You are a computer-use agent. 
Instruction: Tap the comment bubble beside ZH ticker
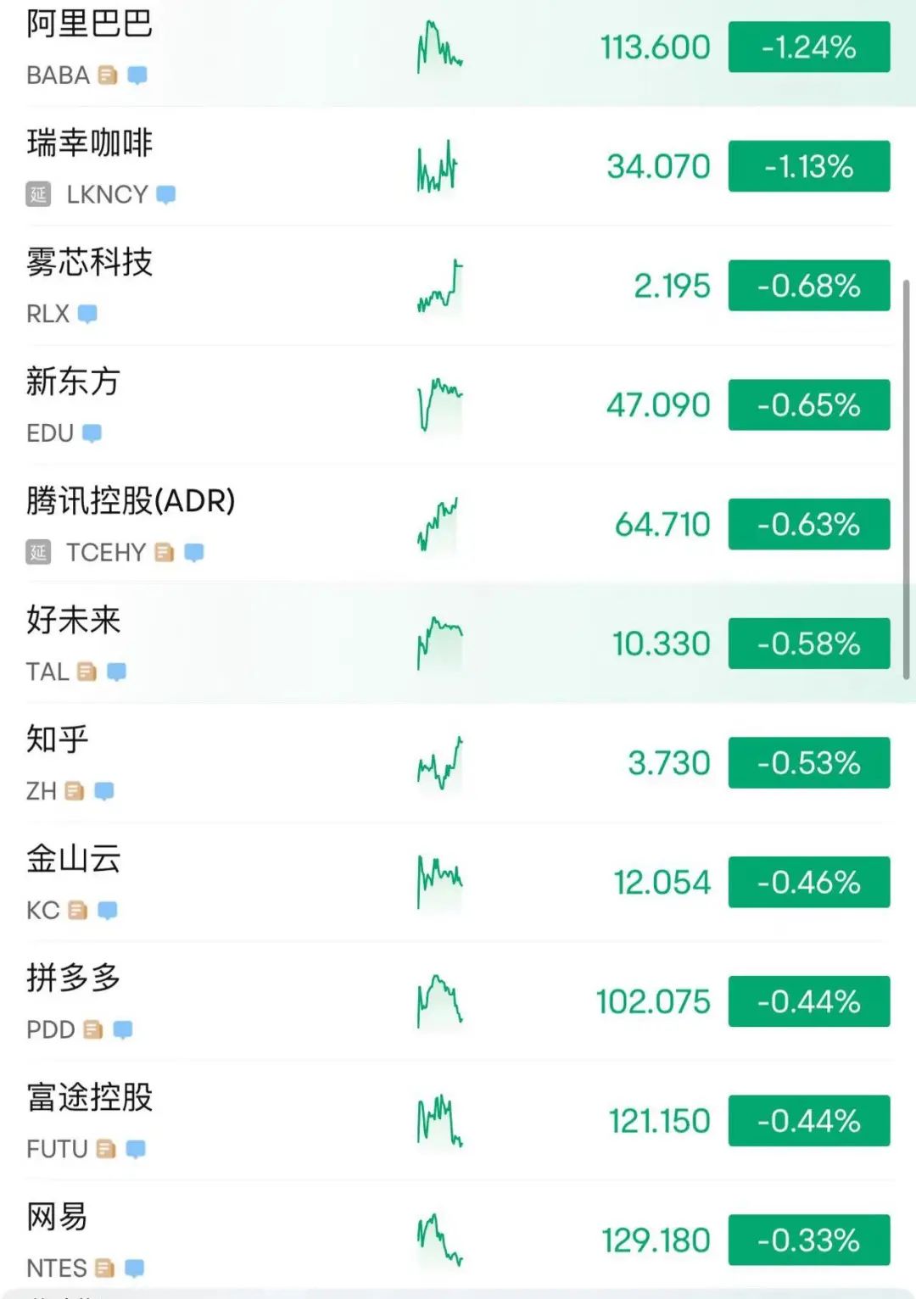pos(104,791)
